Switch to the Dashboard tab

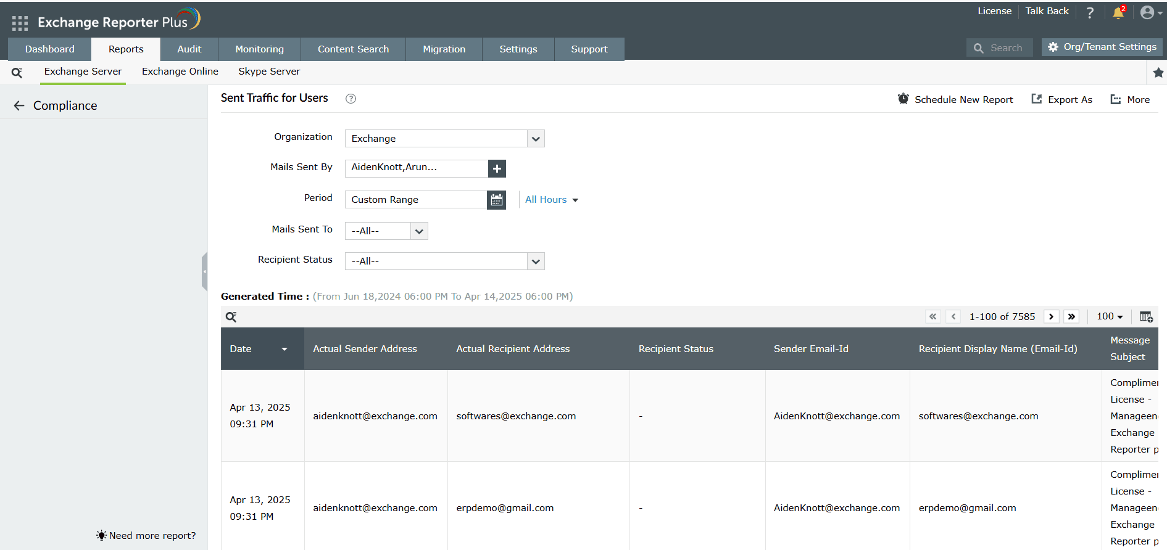[x=50, y=49]
